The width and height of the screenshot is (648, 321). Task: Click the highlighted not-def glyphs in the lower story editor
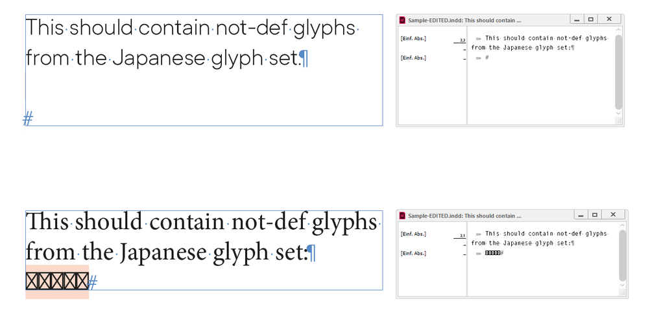492,252
